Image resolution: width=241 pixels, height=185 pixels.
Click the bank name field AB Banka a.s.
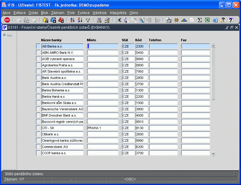[x=62, y=46]
